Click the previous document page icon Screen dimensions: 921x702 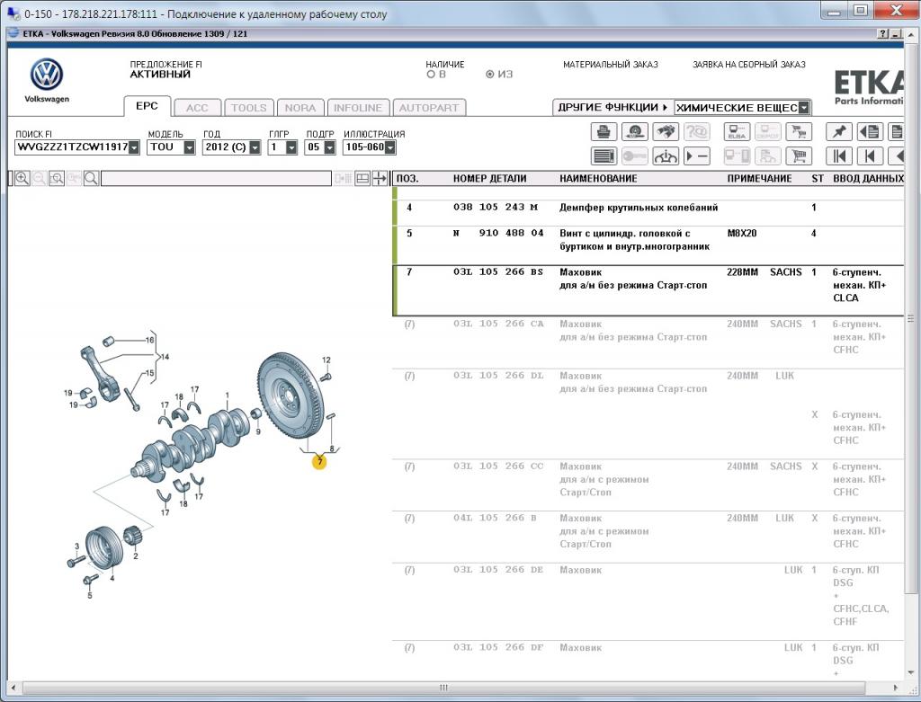pyautogui.click(x=870, y=131)
